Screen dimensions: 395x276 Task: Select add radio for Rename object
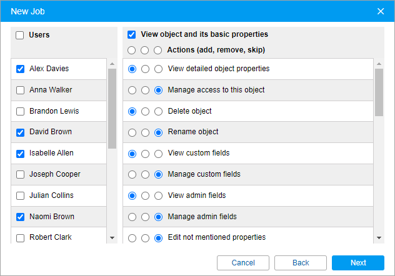point(132,132)
